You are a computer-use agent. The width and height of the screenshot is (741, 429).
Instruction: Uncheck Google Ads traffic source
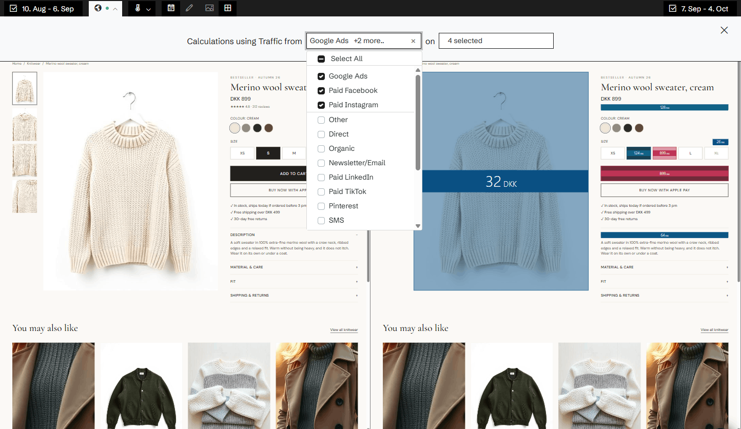(321, 76)
